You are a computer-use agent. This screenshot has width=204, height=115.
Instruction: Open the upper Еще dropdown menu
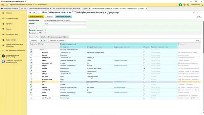pos(199,16)
